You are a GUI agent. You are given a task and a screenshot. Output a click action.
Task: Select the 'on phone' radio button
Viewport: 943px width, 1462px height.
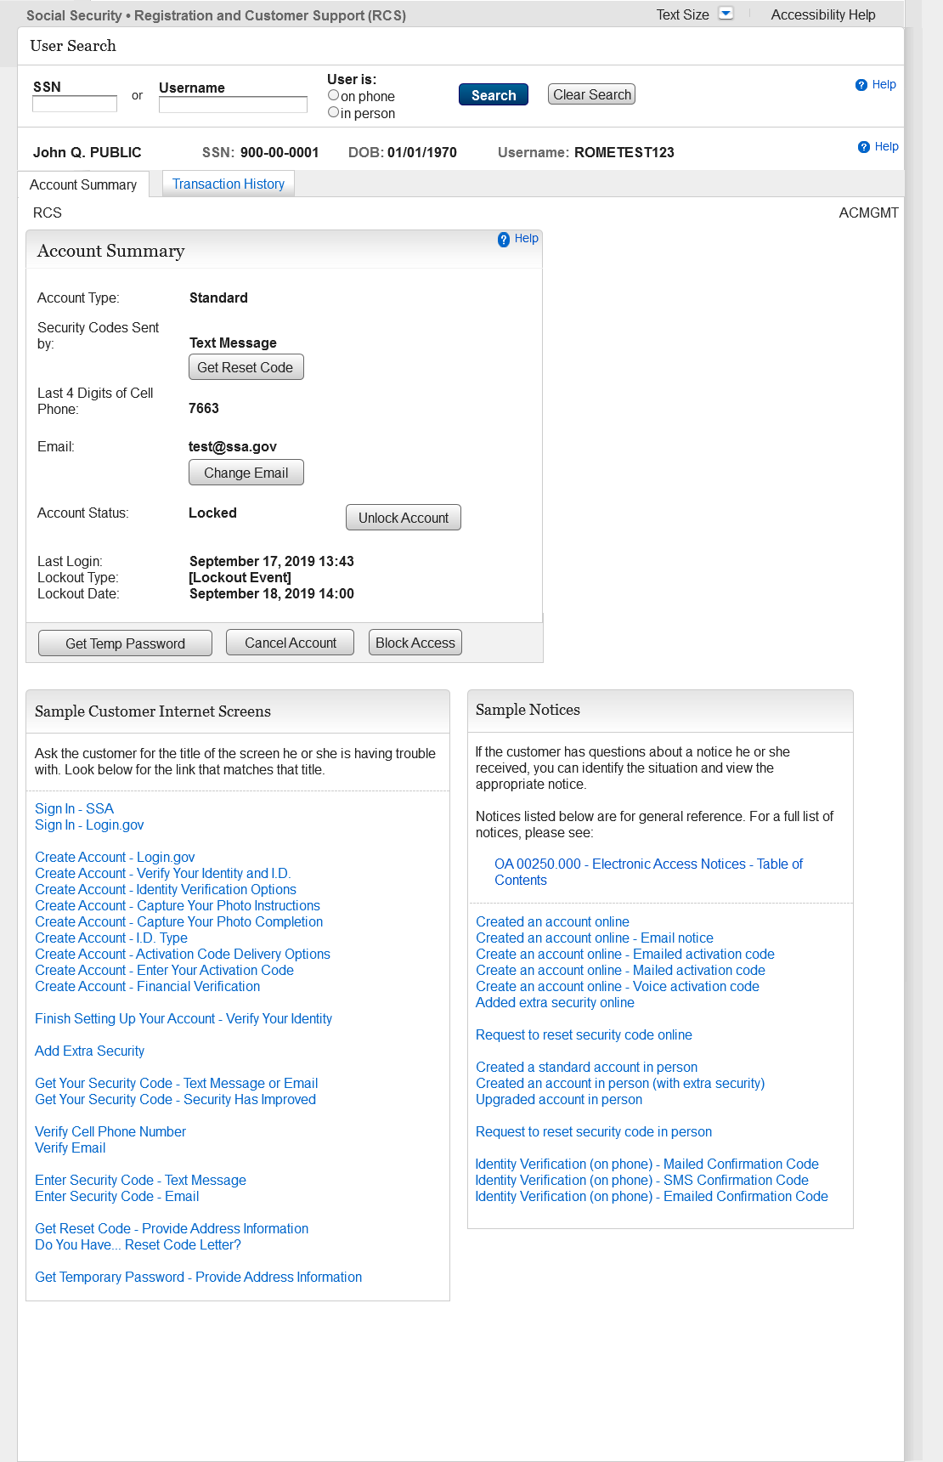pos(333,95)
